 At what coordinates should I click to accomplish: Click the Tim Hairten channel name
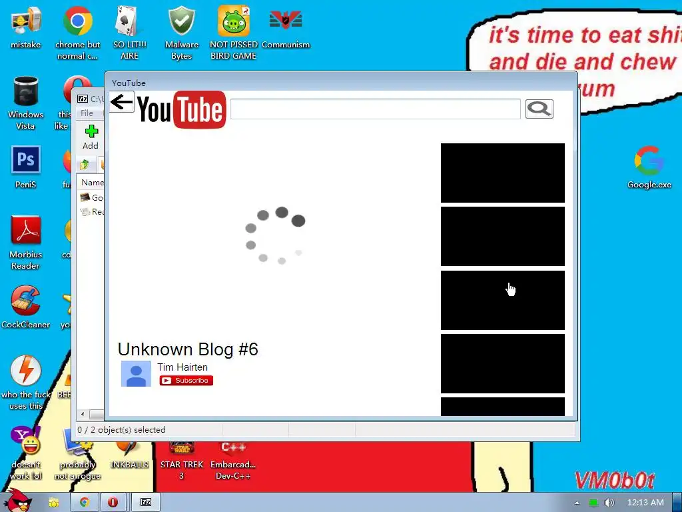point(182,367)
